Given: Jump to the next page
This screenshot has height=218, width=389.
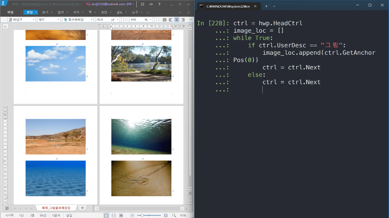Looking at the screenshot, I should coord(190,202).
